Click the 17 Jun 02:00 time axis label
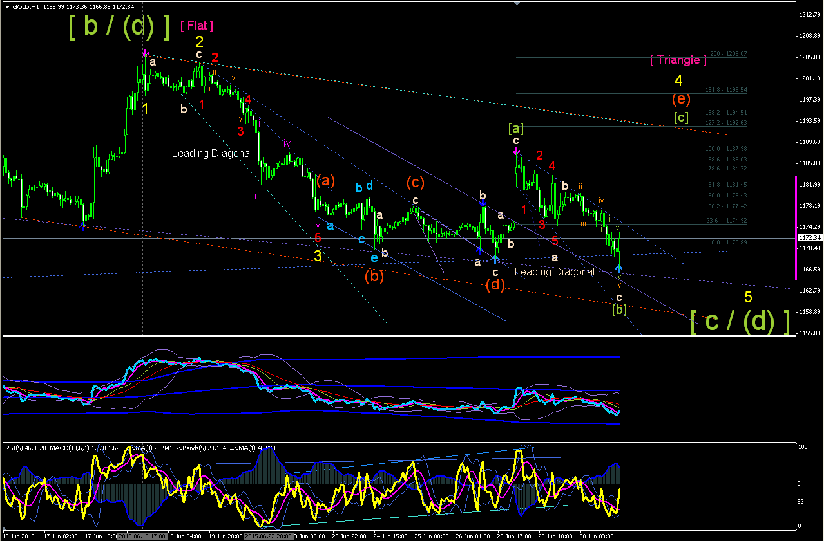This screenshot has height=541, width=824. tap(59, 535)
